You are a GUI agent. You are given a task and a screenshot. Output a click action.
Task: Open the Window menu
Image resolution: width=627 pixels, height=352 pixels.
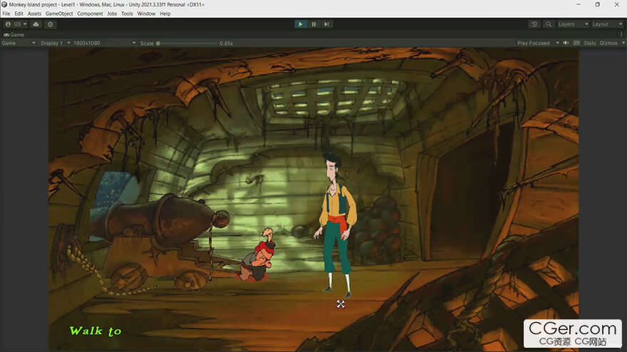(146, 14)
